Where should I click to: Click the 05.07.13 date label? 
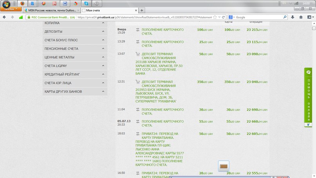click(124, 121)
